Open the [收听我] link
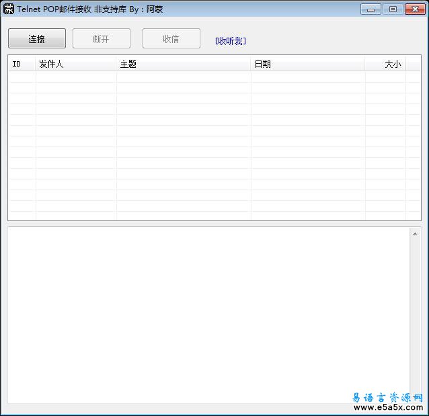 (x=231, y=41)
